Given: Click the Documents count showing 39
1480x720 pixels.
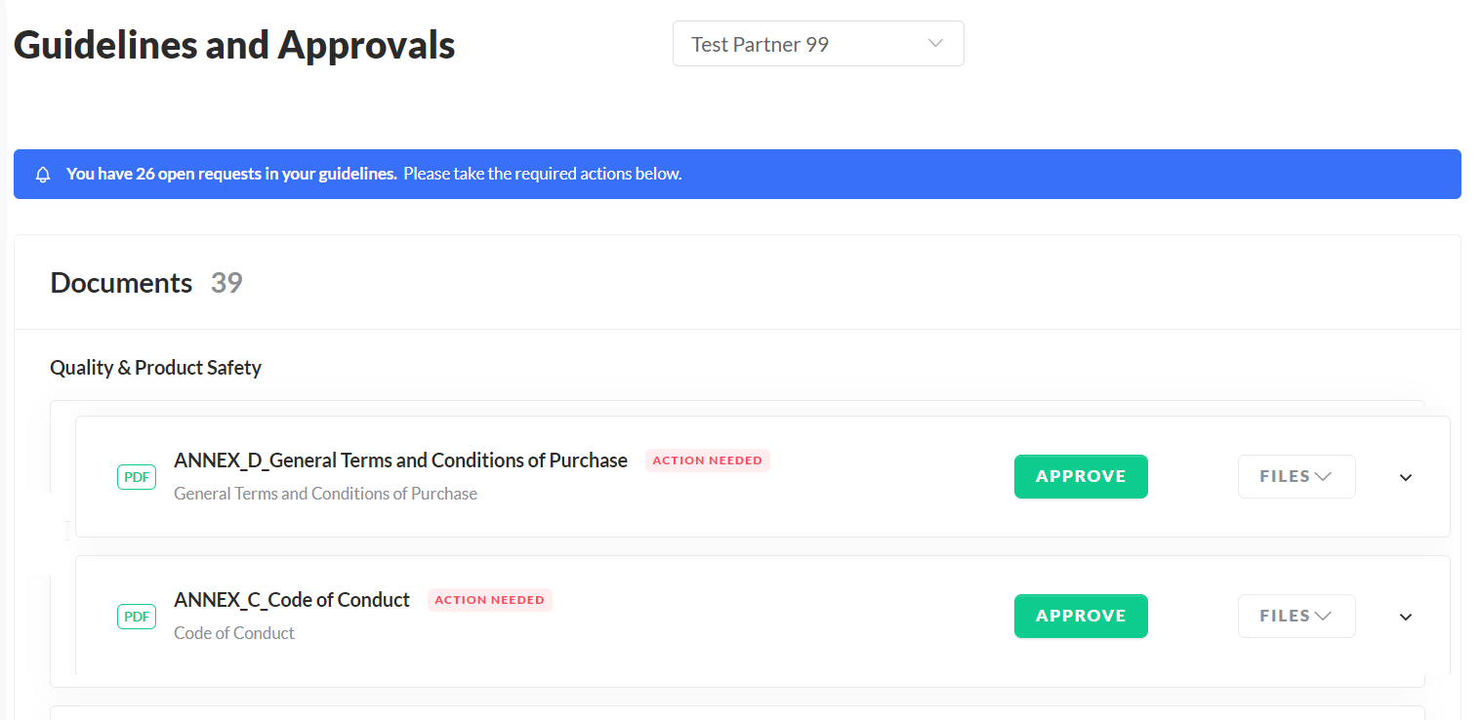Looking at the screenshot, I should 226,283.
